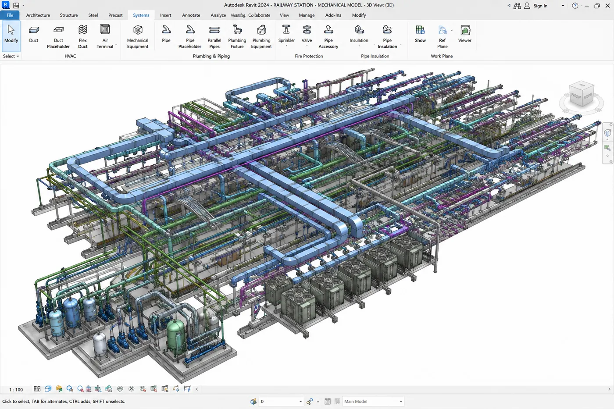Expand the Sign In account dropdown

pyautogui.click(x=563, y=6)
